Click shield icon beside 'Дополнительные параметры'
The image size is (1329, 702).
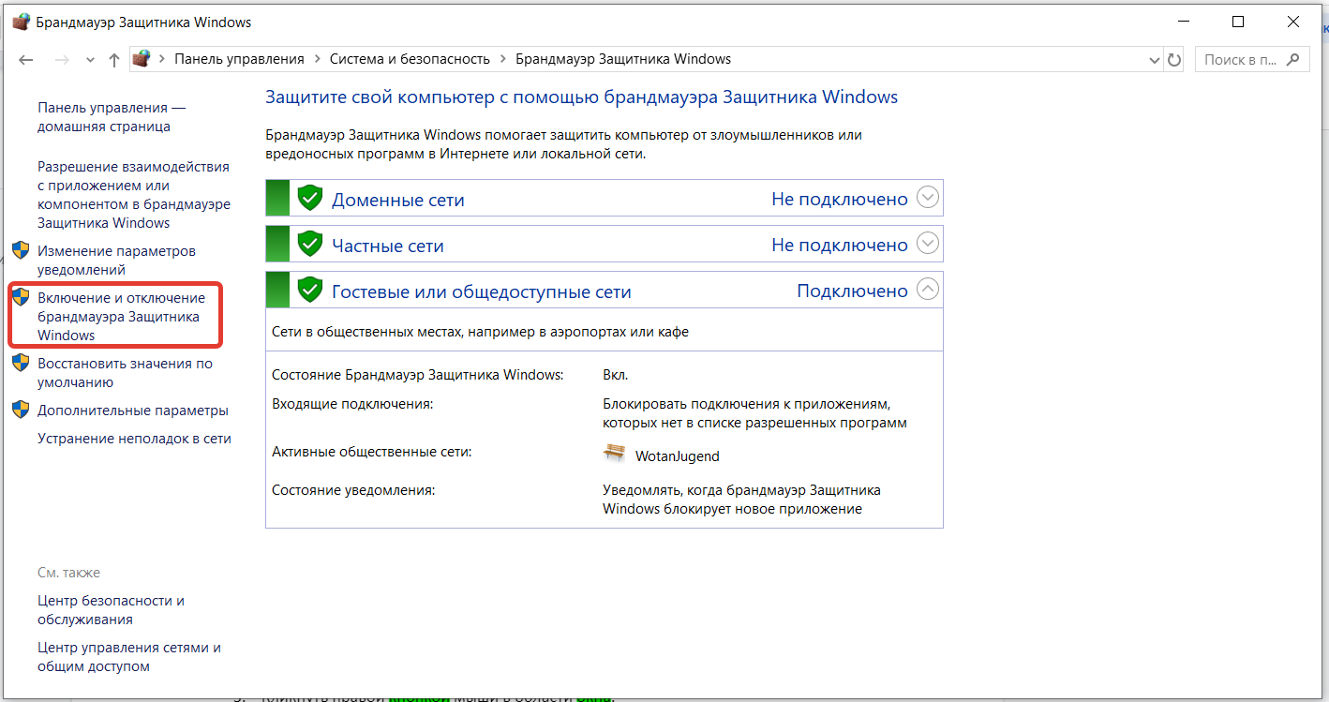[21, 410]
